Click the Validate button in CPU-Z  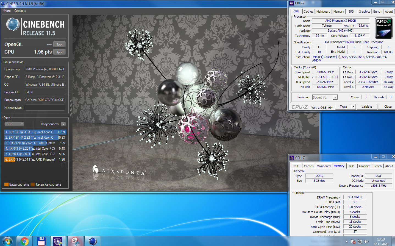tap(367, 107)
